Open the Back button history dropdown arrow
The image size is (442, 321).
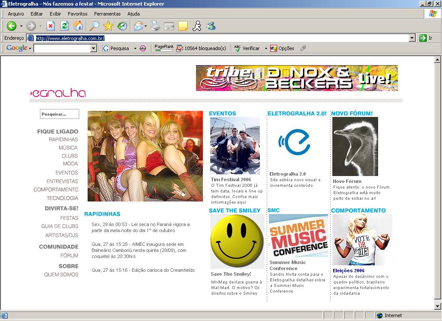point(21,26)
